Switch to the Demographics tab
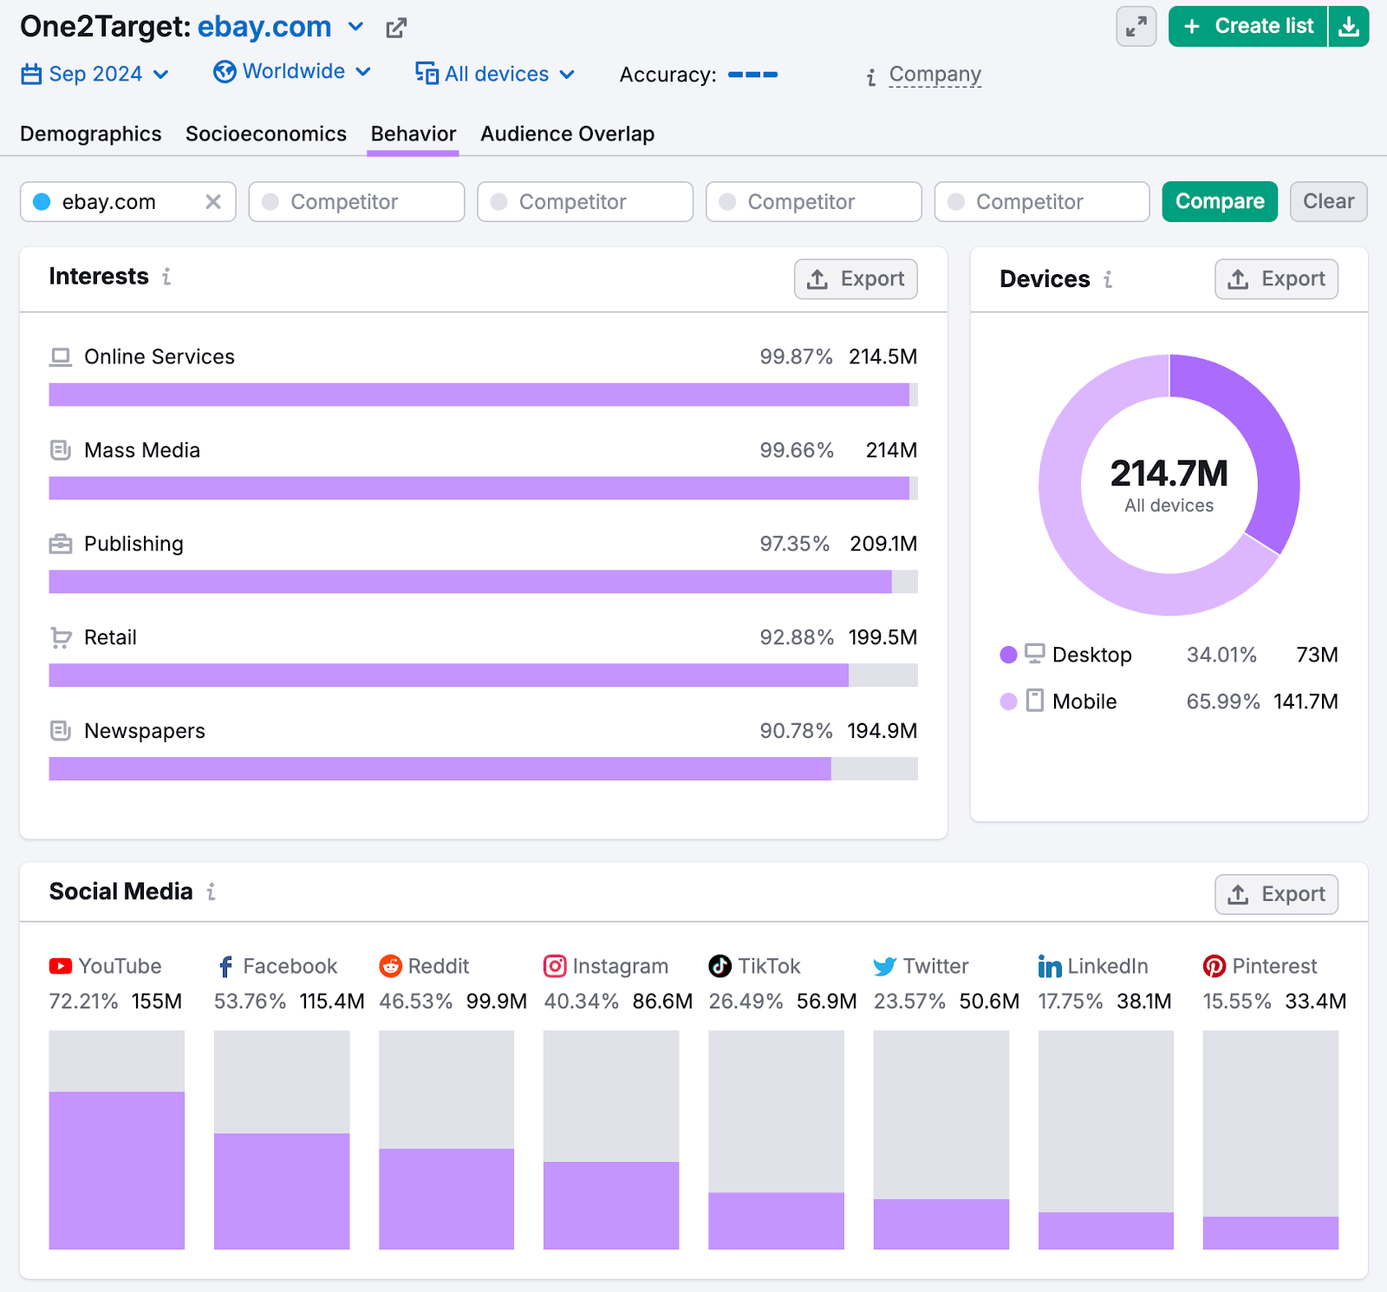1387x1292 pixels. tap(90, 134)
